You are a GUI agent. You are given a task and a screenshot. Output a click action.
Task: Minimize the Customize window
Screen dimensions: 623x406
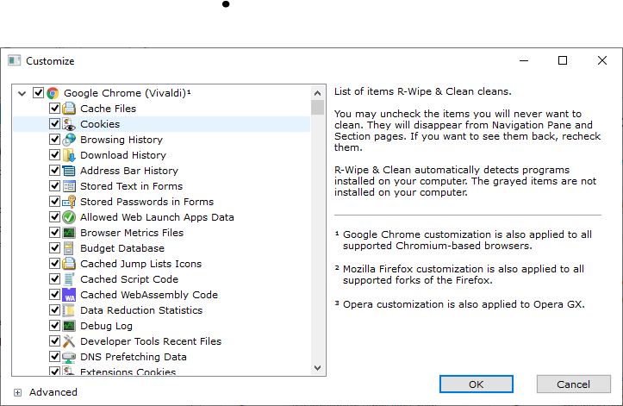[x=524, y=60]
